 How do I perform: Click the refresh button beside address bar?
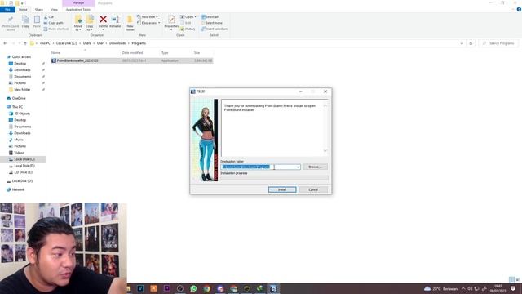coord(471,43)
